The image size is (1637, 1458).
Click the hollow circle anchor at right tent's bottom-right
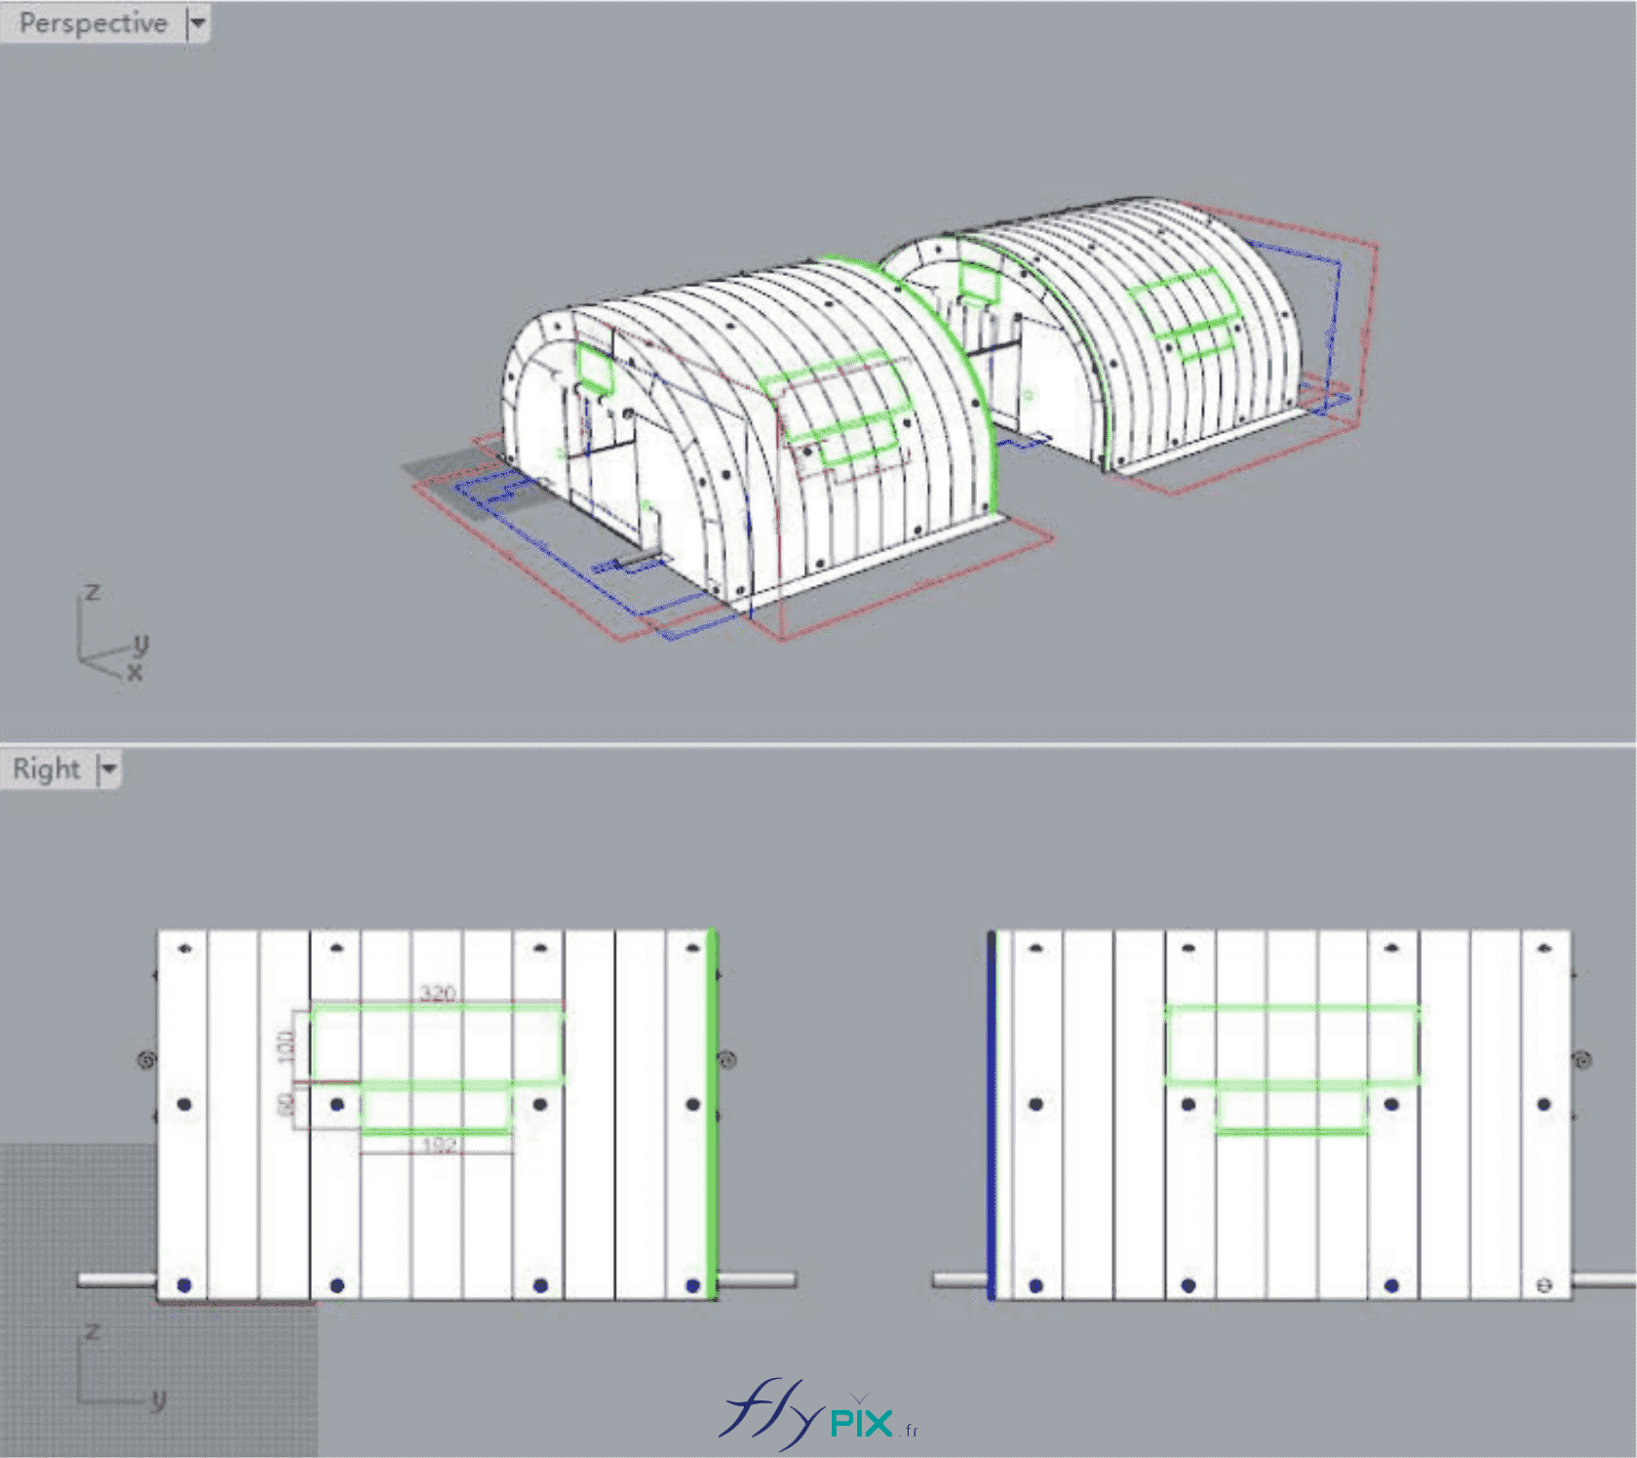point(1544,1285)
